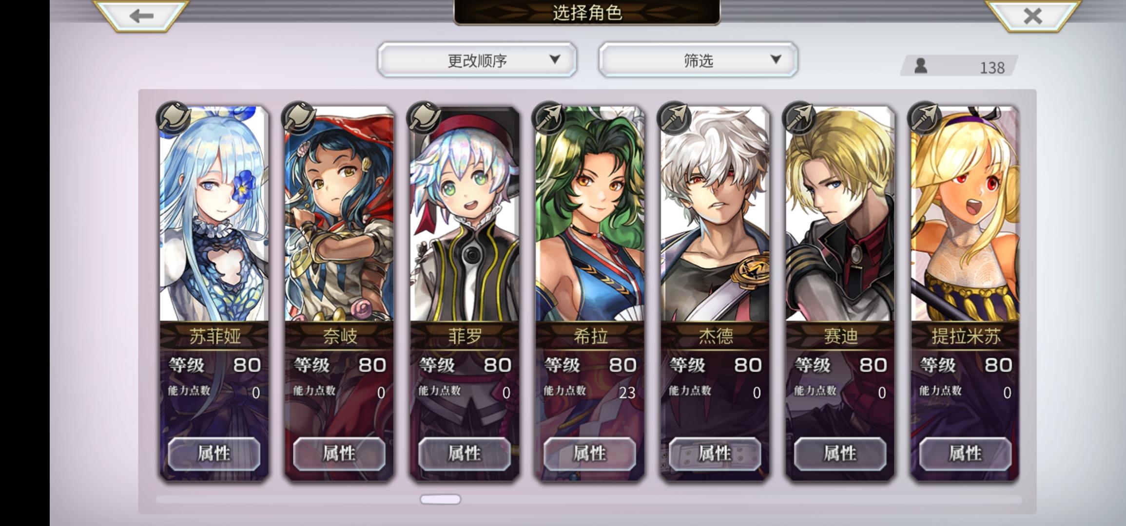1126x526 pixels.
Task: Choose the 菲罗 character portrait
Action: (465, 214)
